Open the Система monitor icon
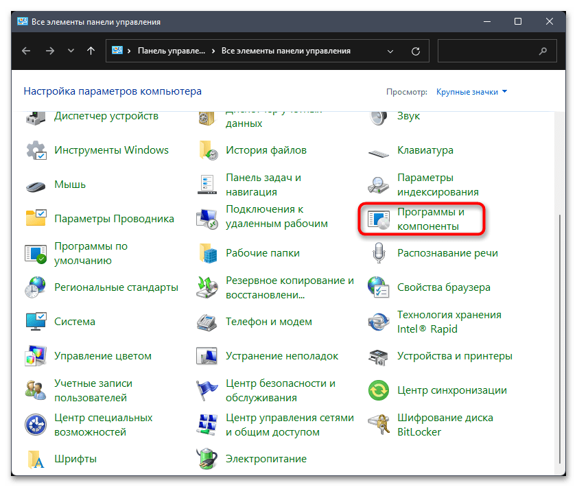The height and width of the screenshot is (487, 577). (36, 322)
